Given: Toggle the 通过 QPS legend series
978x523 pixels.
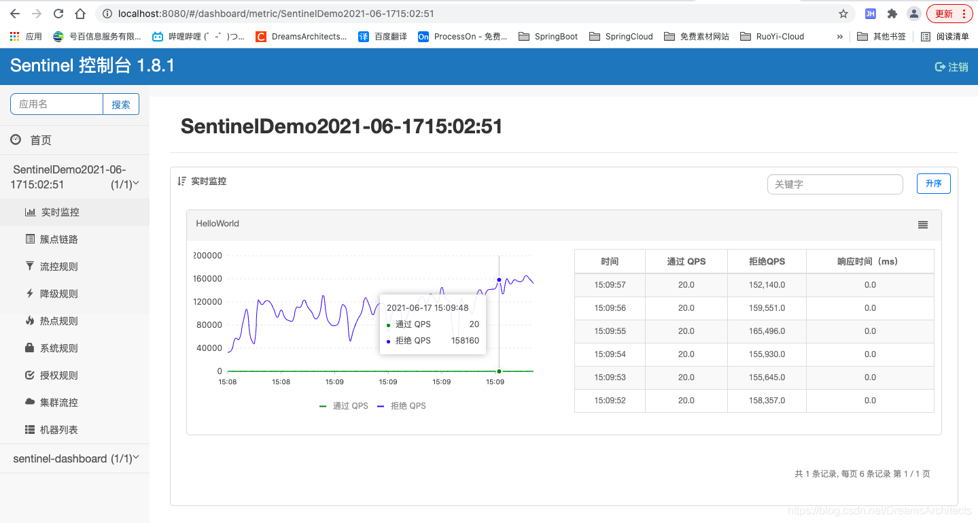Looking at the screenshot, I should pos(343,406).
